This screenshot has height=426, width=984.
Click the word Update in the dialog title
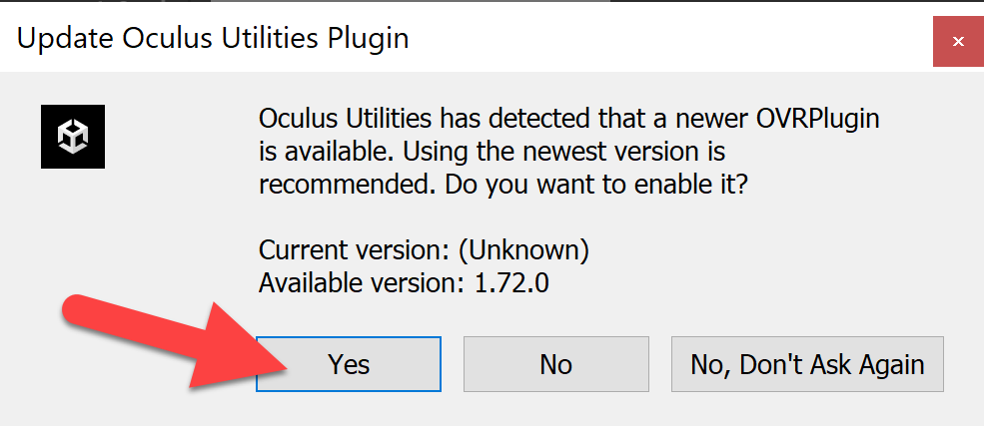point(65,39)
